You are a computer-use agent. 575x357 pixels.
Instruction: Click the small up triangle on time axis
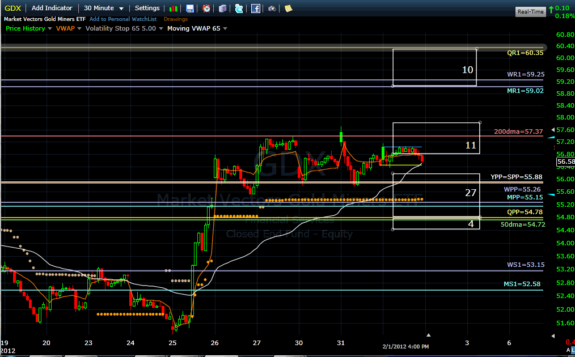point(428,335)
